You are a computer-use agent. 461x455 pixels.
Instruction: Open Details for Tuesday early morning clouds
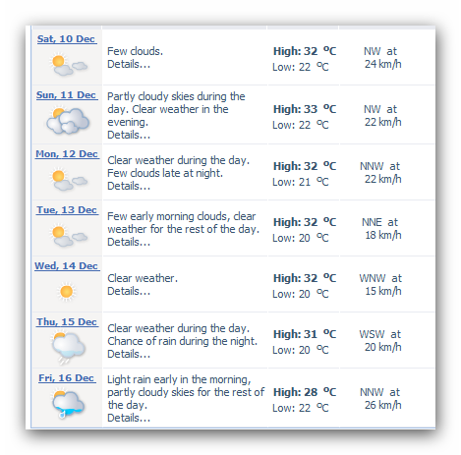tap(129, 242)
